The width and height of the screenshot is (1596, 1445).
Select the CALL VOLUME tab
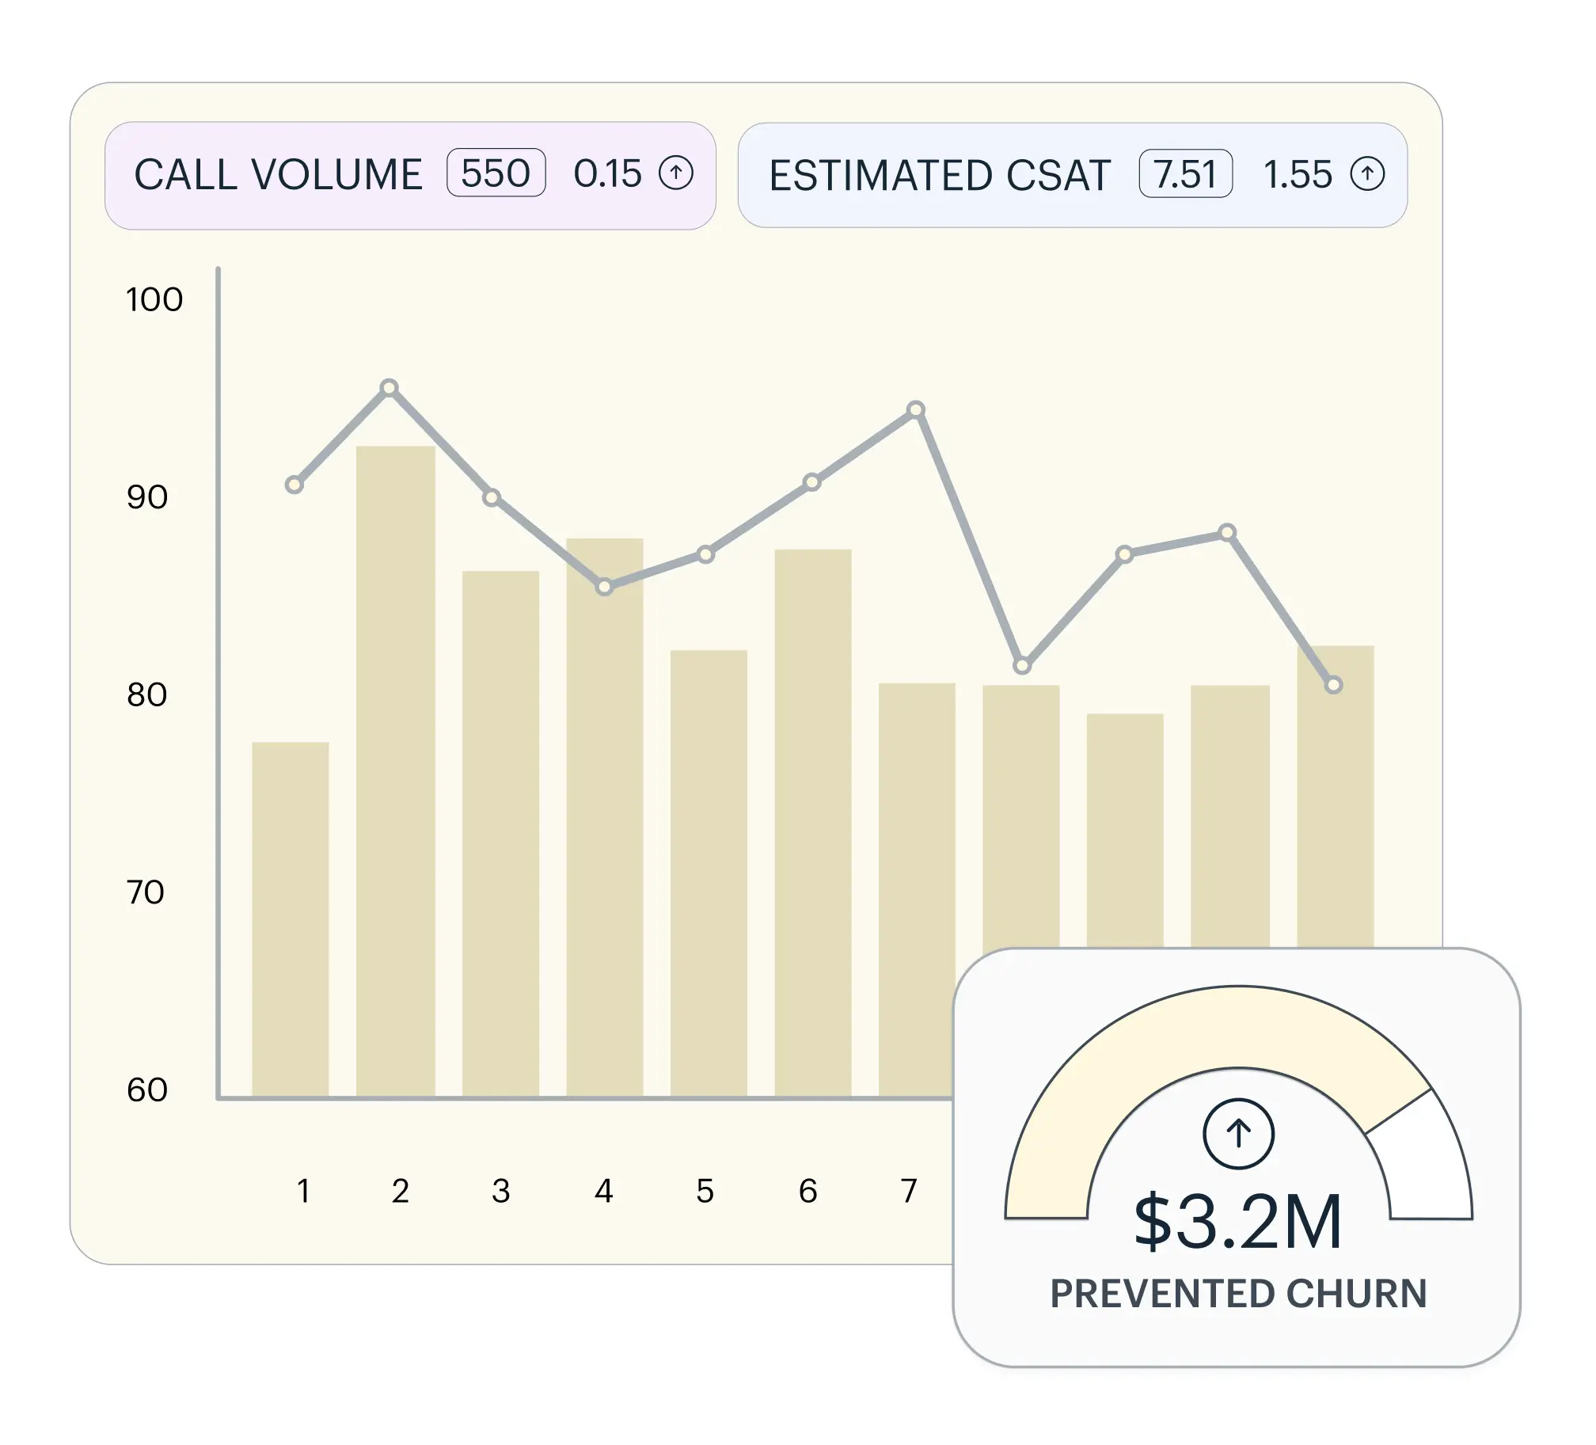coord(278,175)
